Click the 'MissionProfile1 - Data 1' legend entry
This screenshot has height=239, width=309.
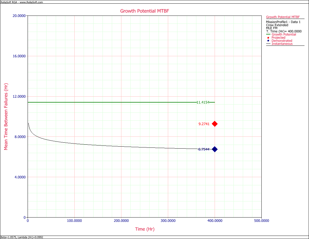pyautogui.click(x=283, y=22)
